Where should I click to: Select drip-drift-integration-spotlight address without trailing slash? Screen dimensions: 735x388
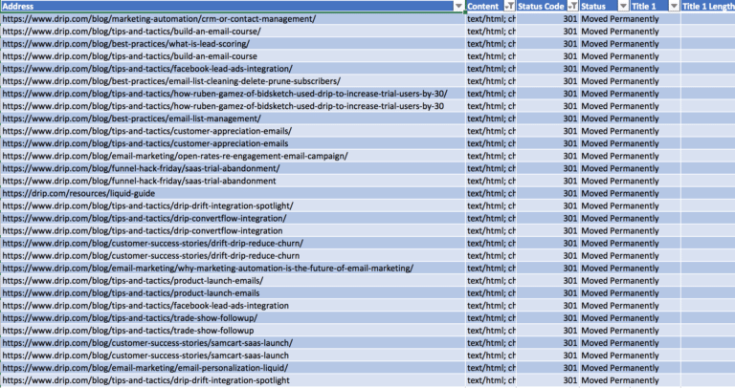click(x=233, y=381)
